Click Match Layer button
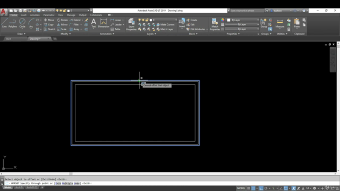340x191 pixels. click(165, 29)
